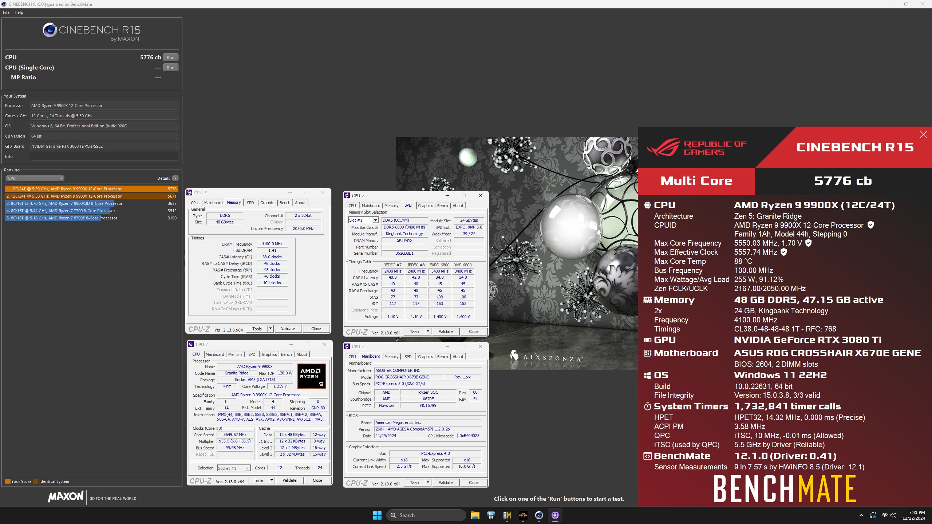This screenshot has height=524, width=932.
Task: Open the Windows Start menu
Action: (x=377, y=515)
